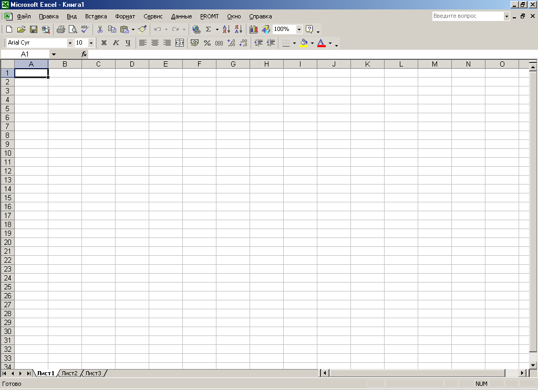Open the Вставка menu
This screenshot has height=390, width=538.
tap(96, 16)
